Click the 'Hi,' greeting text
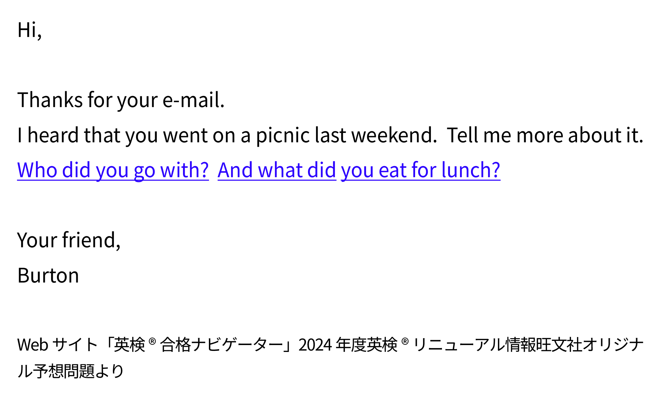663x402 pixels. coord(29,30)
